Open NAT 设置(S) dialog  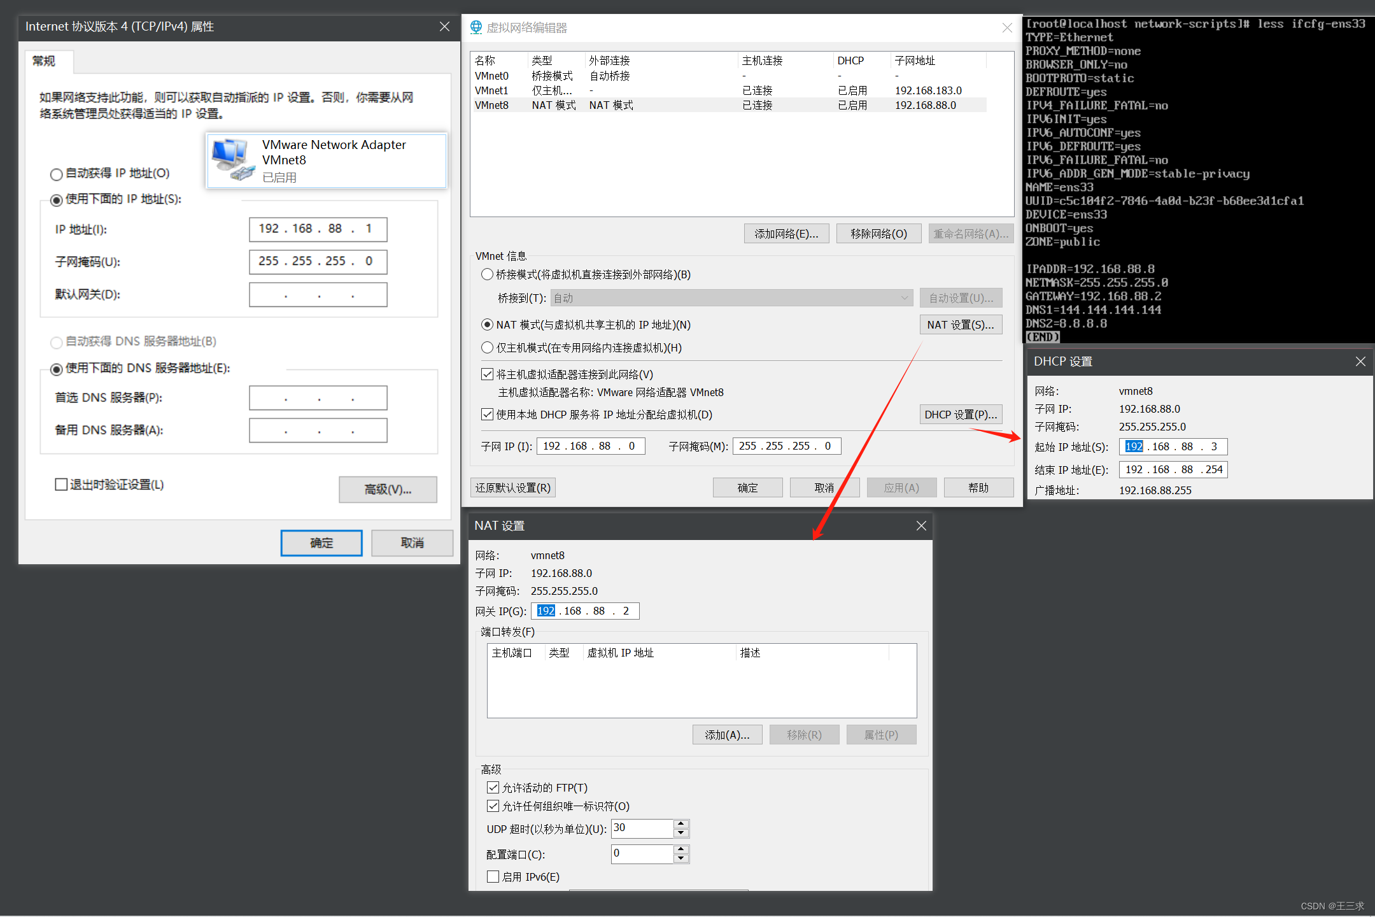click(961, 324)
